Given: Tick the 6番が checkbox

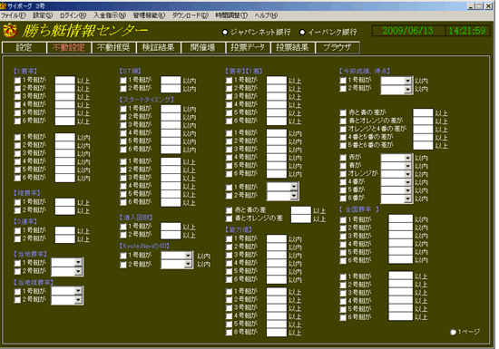Looking at the screenshot, I should point(343,199).
